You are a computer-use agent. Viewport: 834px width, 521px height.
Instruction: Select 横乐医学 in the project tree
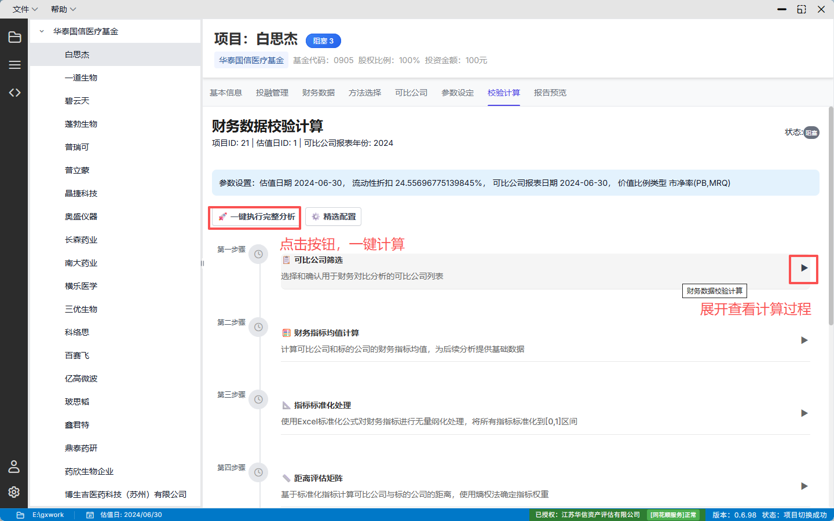(115, 286)
